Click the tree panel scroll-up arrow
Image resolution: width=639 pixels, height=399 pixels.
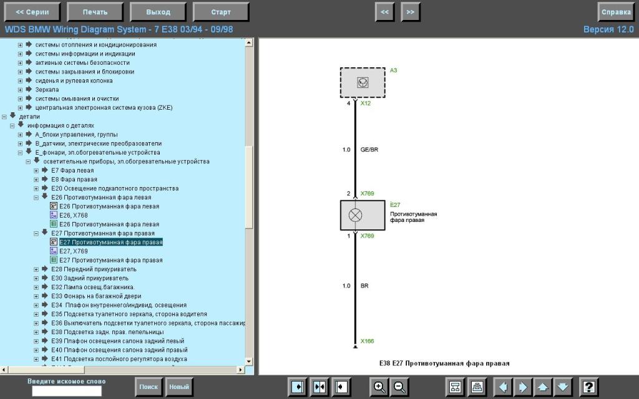pyautogui.click(x=249, y=42)
